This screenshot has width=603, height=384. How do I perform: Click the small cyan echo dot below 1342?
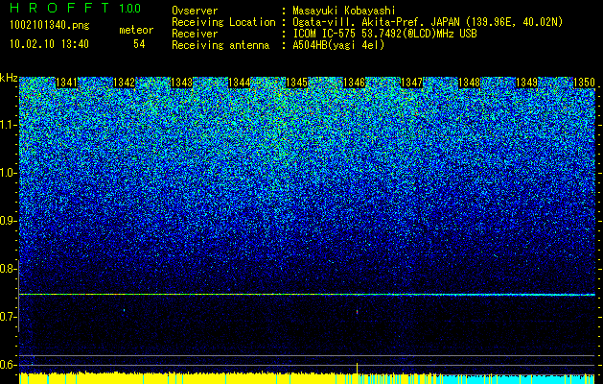[x=125, y=310]
